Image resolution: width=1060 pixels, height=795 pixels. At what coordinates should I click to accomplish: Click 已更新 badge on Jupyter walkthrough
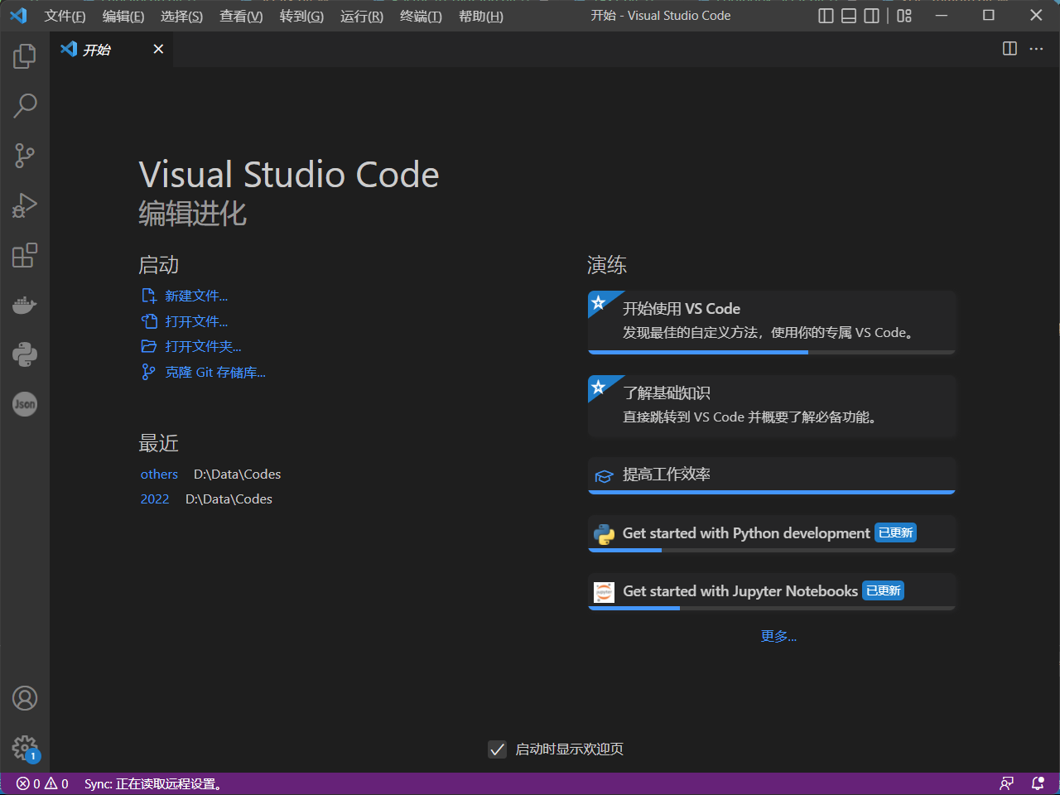[x=884, y=590]
